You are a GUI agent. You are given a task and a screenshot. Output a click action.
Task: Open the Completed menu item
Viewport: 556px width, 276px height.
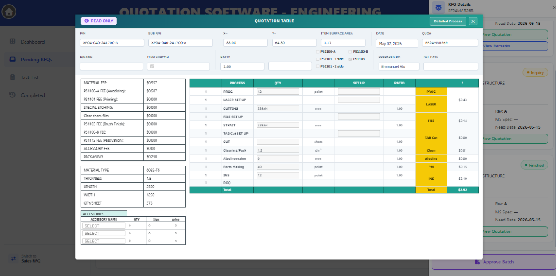[x=33, y=95]
